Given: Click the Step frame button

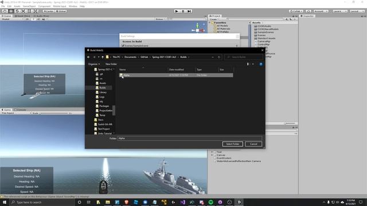Looking at the screenshot, I should (x=189, y=11).
